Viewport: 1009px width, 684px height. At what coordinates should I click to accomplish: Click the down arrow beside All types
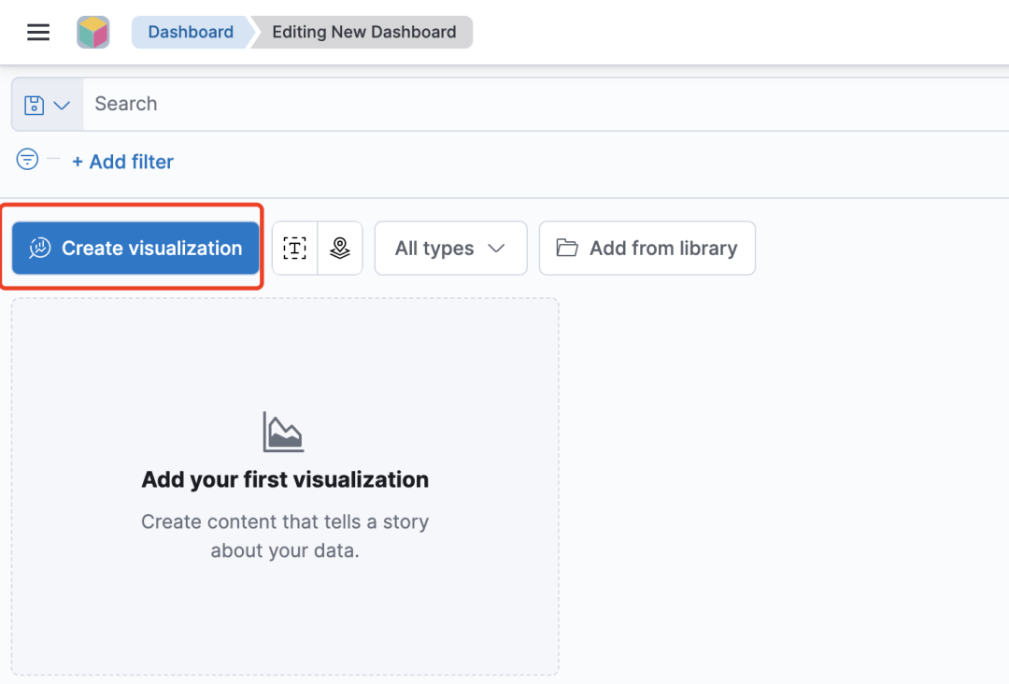[x=497, y=249]
